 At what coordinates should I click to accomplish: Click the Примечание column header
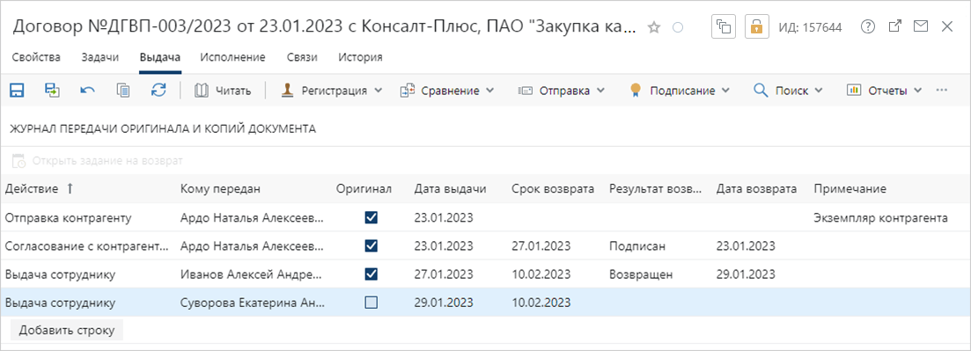[x=851, y=189]
